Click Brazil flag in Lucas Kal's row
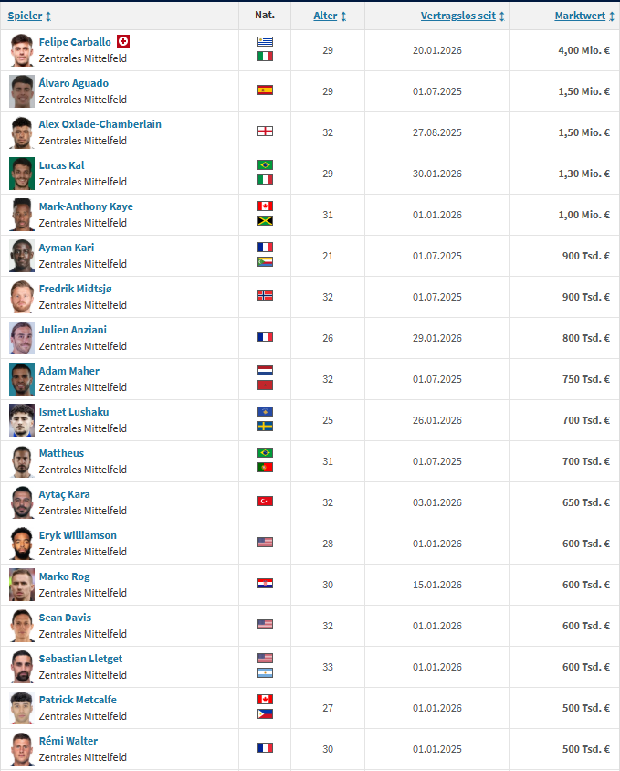 coord(265,165)
